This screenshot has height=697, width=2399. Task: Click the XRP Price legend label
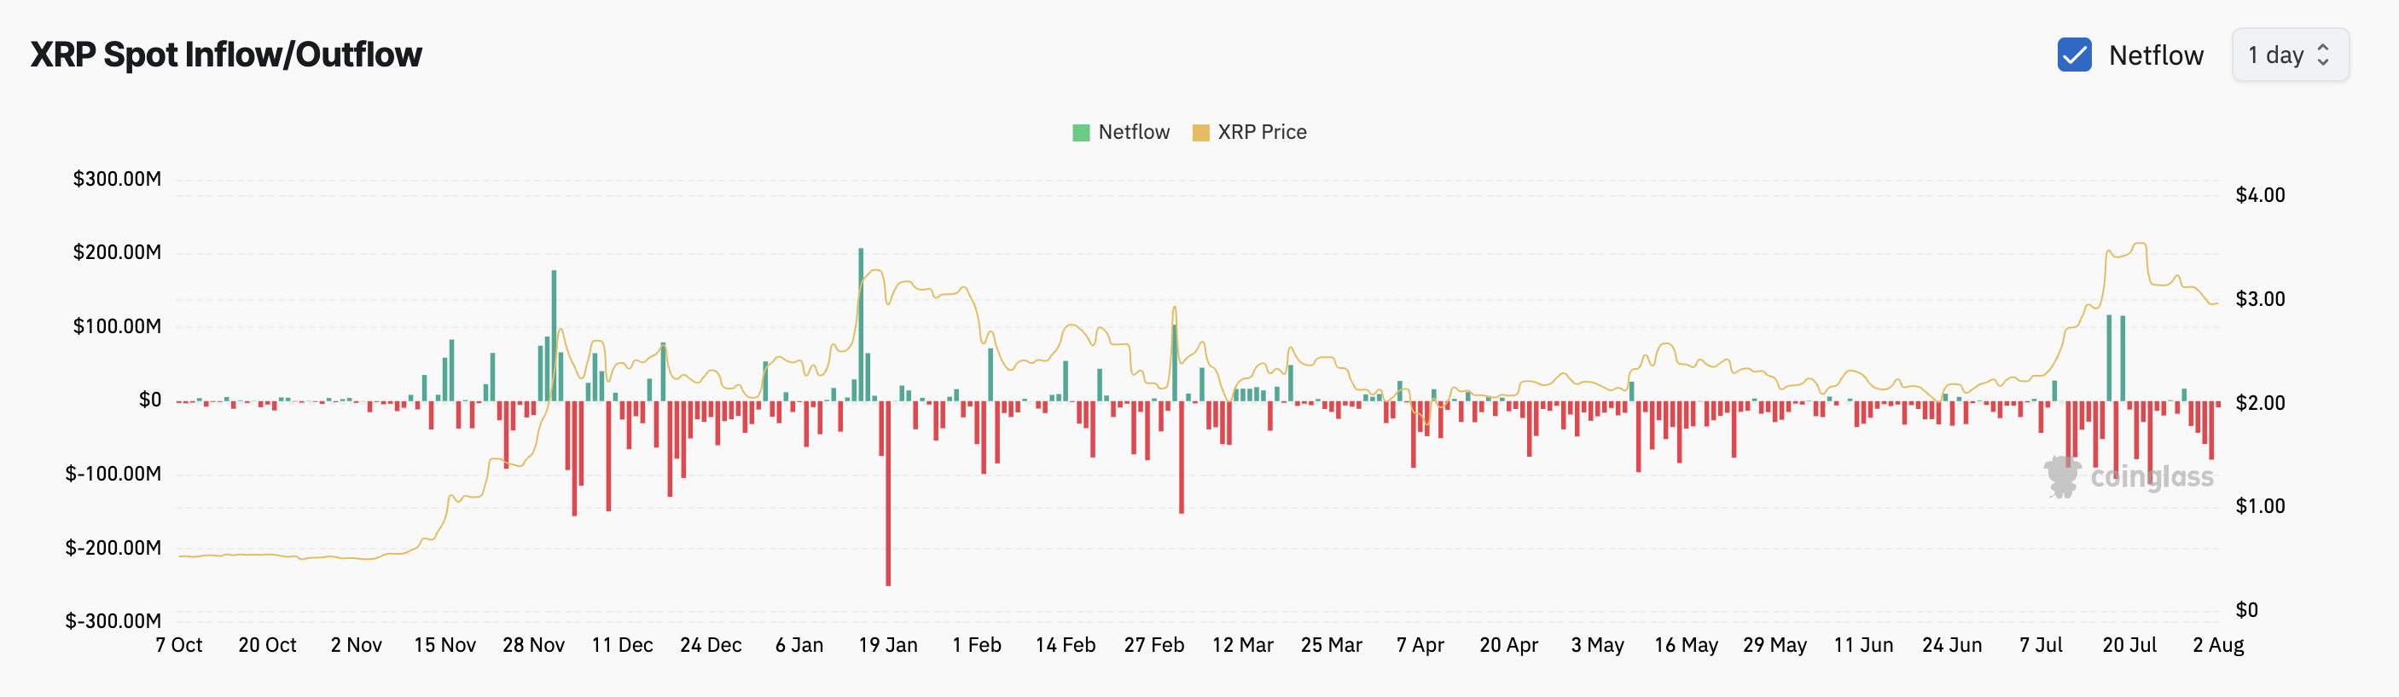[1261, 132]
